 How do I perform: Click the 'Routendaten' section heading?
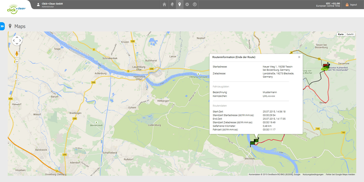pos(220,106)
